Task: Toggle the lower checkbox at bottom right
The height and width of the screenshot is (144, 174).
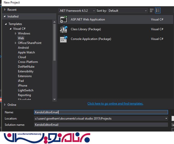Action: point(173,130)
